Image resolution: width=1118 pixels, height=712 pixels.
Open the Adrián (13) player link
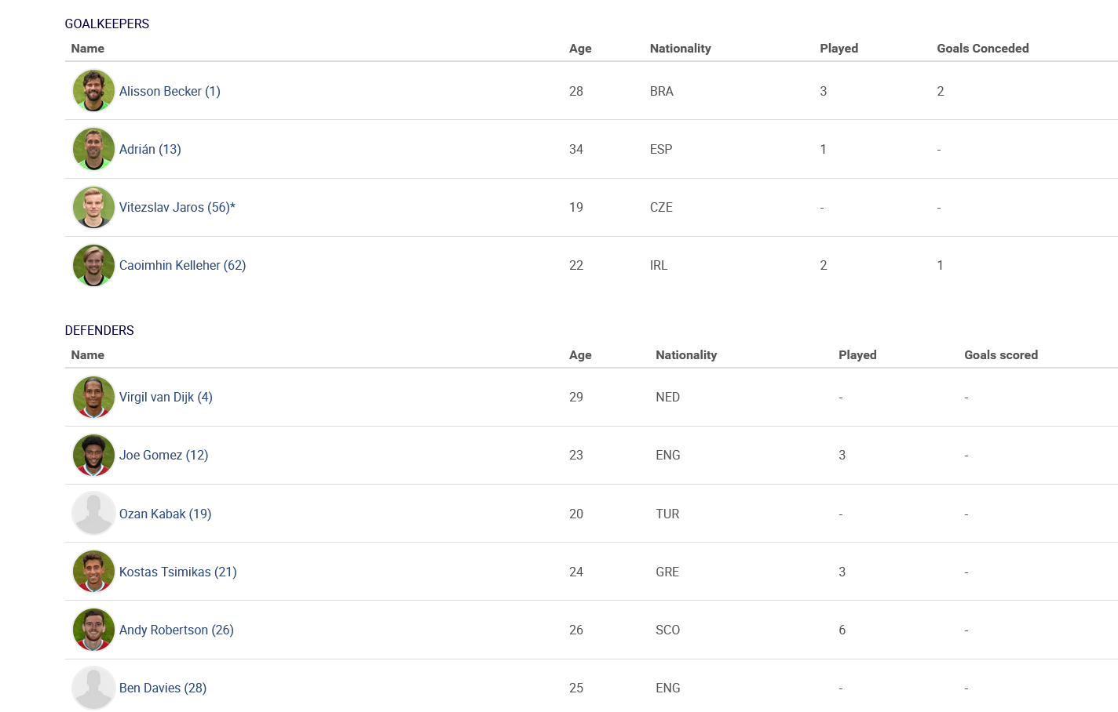[150, 149]
